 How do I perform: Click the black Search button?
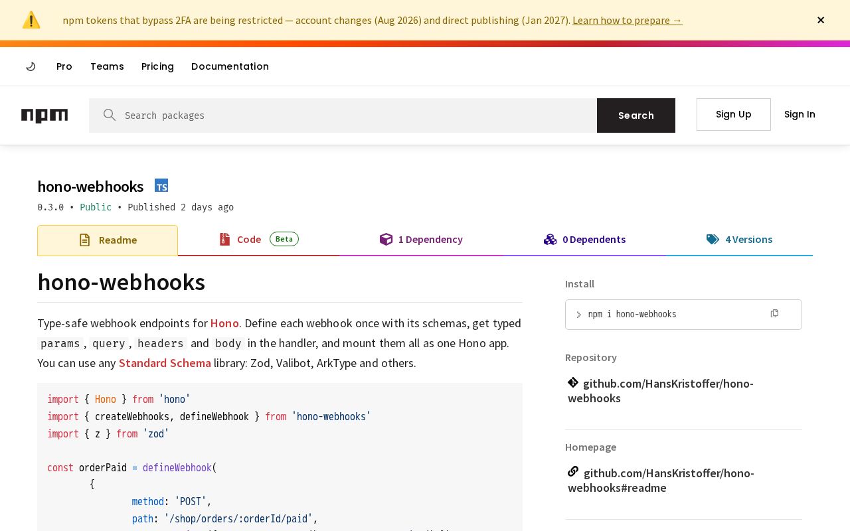(x=636, y=115)
